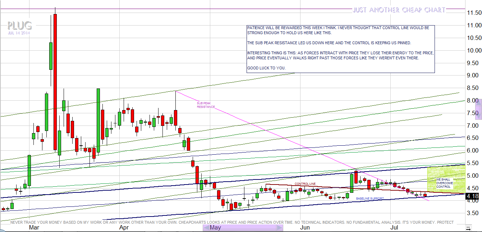
Task: Select the JUL 14 2014 date label
Action: click(19, 33)
